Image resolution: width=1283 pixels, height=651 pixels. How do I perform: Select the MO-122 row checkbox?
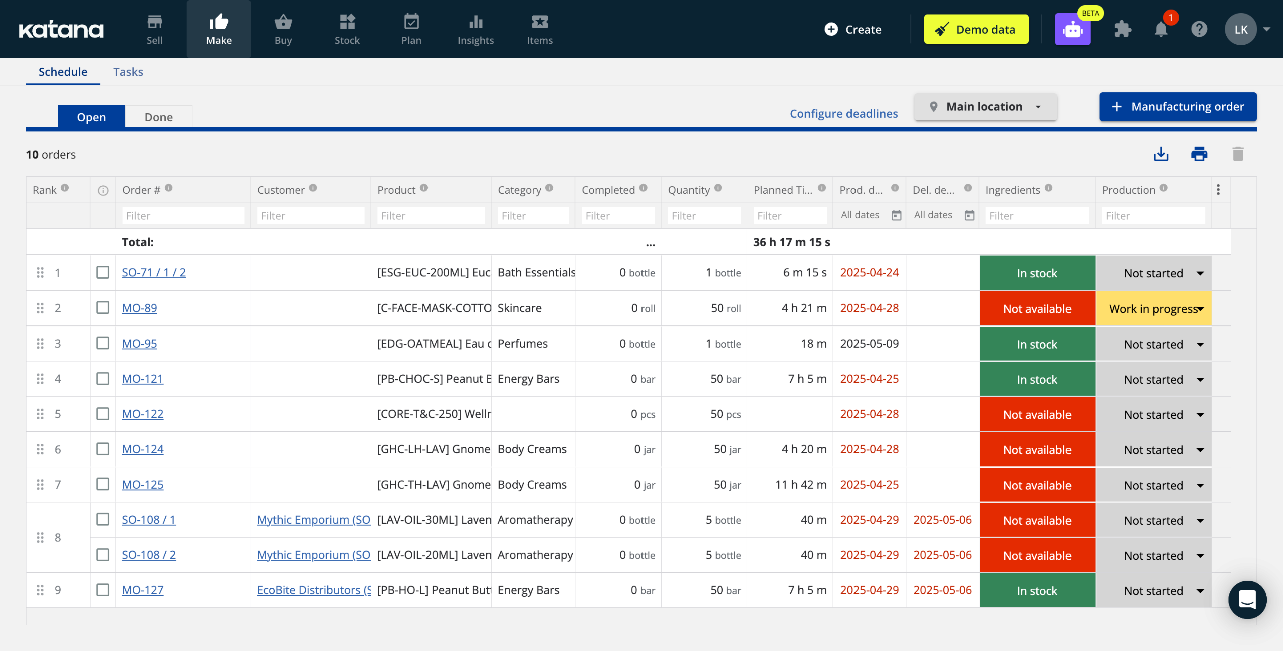click(x=103, y=413)
